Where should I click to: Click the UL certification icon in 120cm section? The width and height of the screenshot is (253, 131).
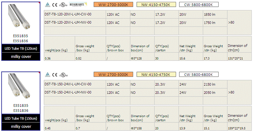click(x=63, y=5)
